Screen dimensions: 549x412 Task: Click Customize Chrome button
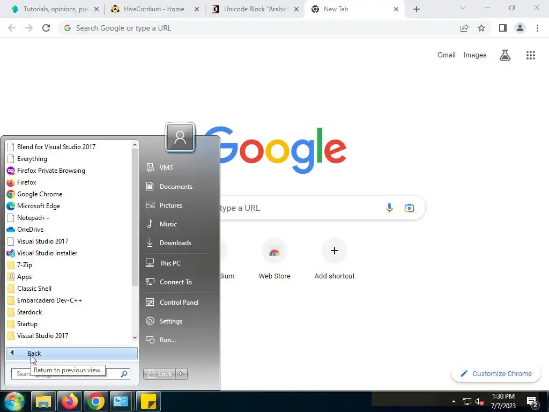(x=496, y=373)
